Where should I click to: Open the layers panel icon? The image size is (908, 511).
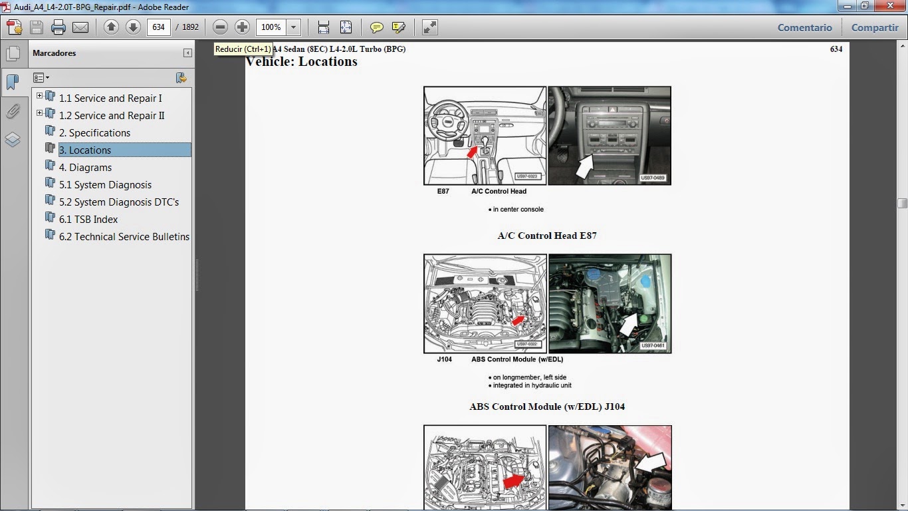(13, 140)
